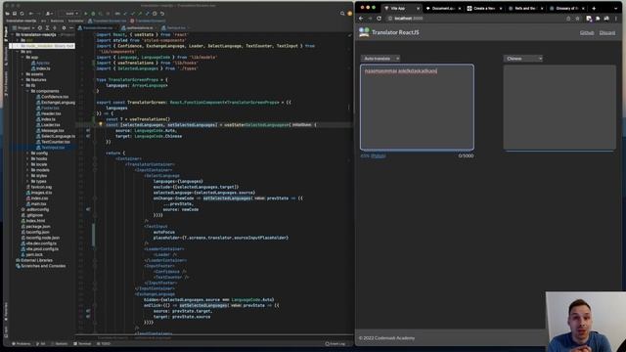This screenshot has height=352, width=626.
Task: Open the Problems tool window button
Action: (x=22, y=343)
